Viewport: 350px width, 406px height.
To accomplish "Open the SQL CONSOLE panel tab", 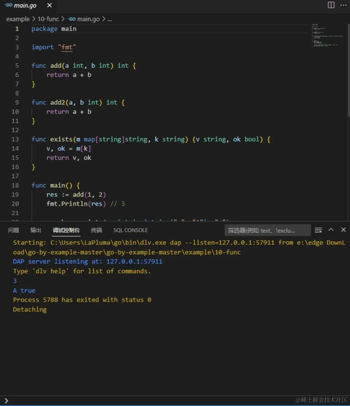I will (130, 230).
